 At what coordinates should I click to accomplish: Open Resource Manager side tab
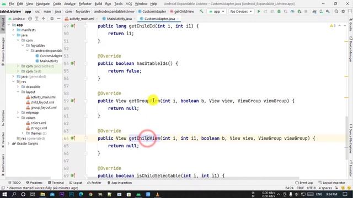[x=3, y=52]
